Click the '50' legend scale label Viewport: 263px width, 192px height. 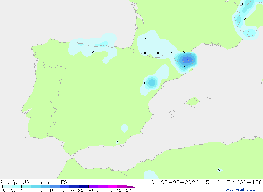(128, 190)
